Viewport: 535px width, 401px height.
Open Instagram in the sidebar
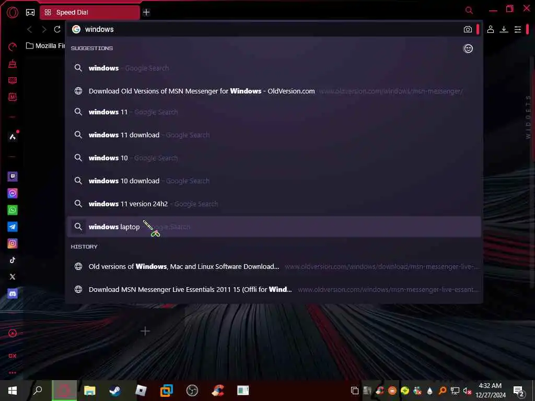pyautogui.click(x=13, y=243)
